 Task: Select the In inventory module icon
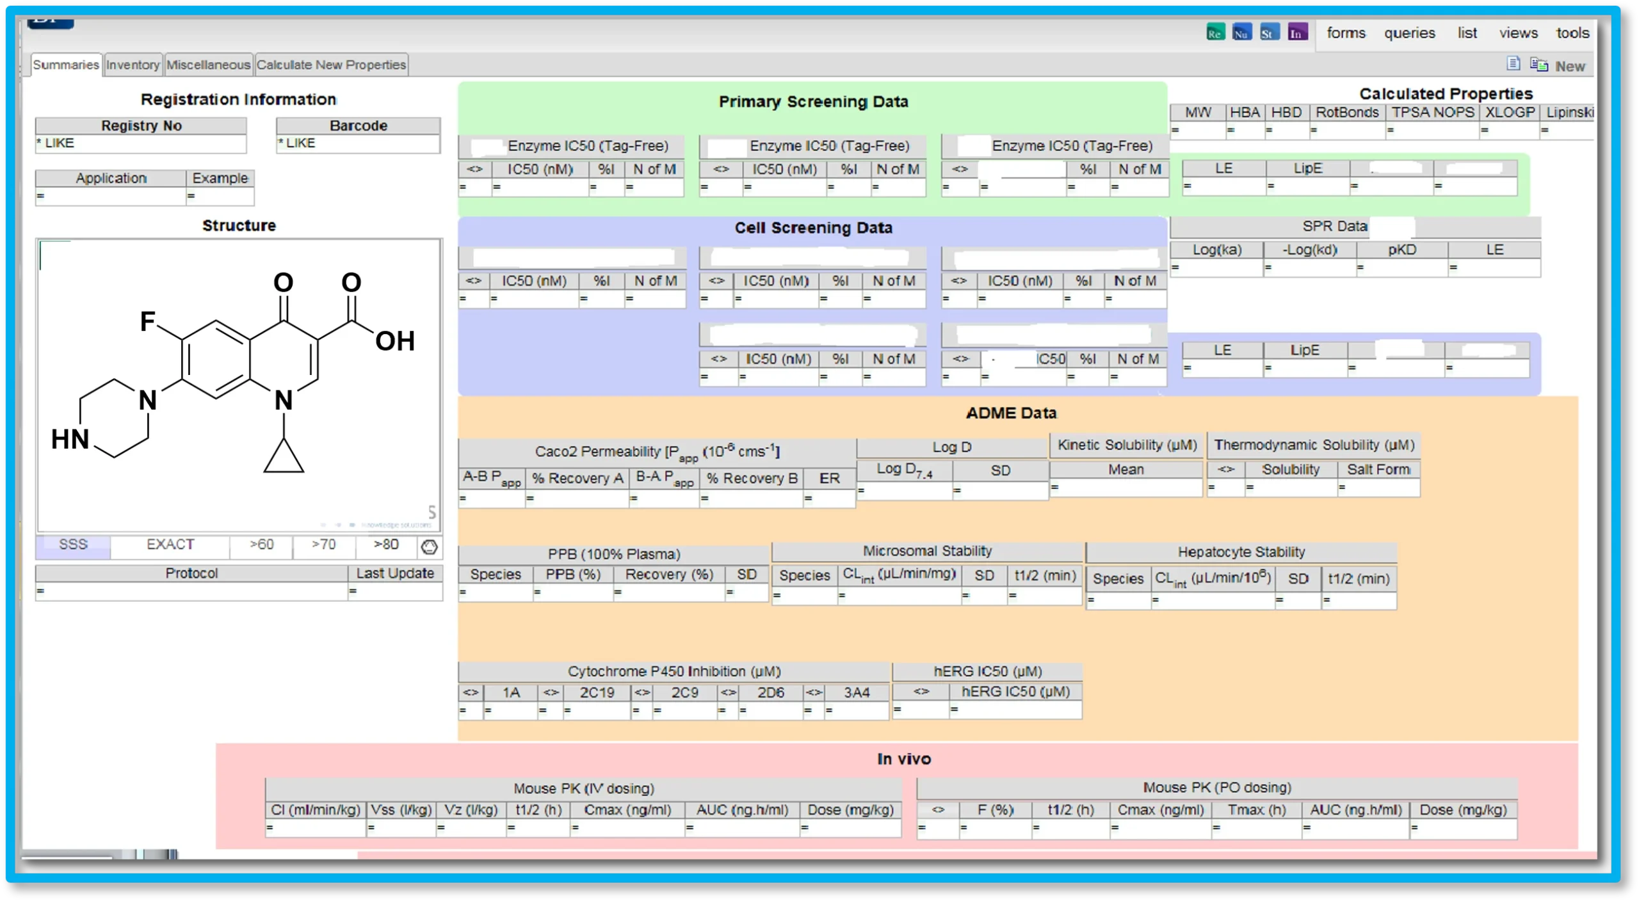[1297, 33]
